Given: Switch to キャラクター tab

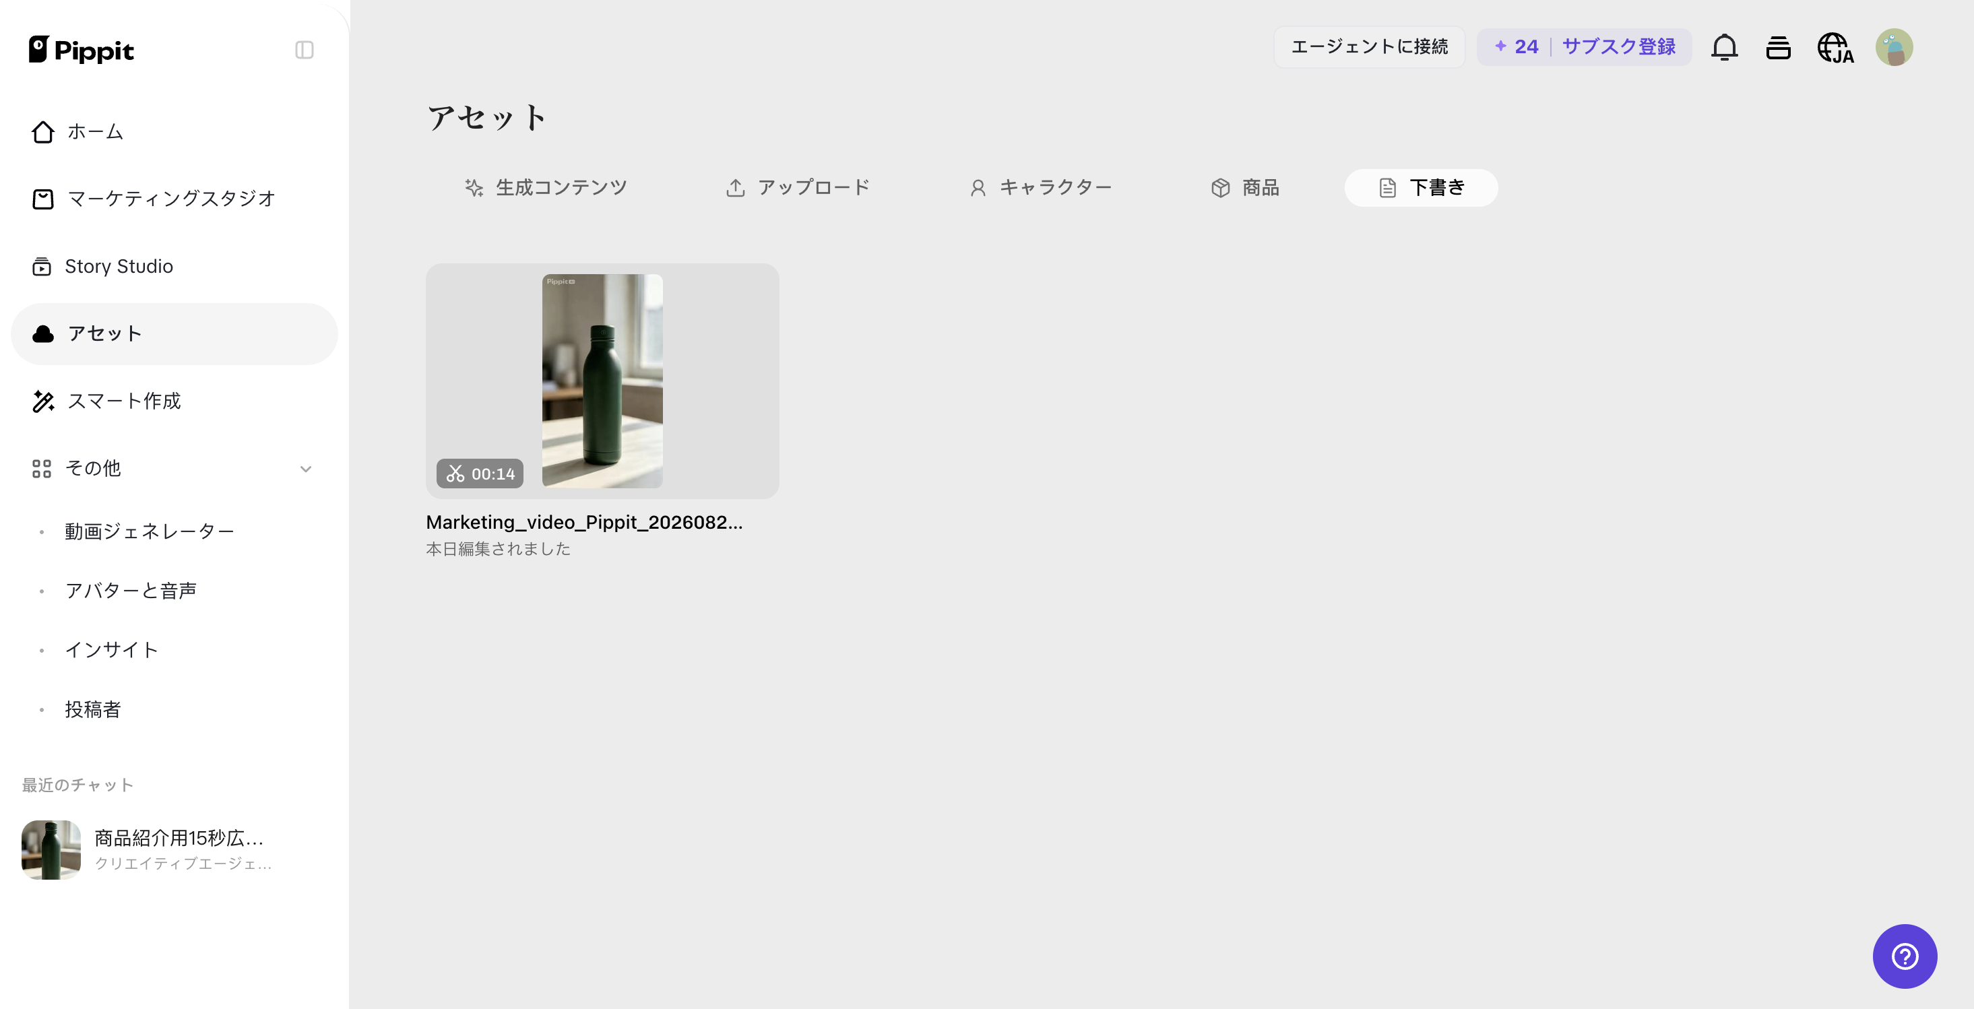Looking at the screenshot, I should click(x=1040, y=188).
